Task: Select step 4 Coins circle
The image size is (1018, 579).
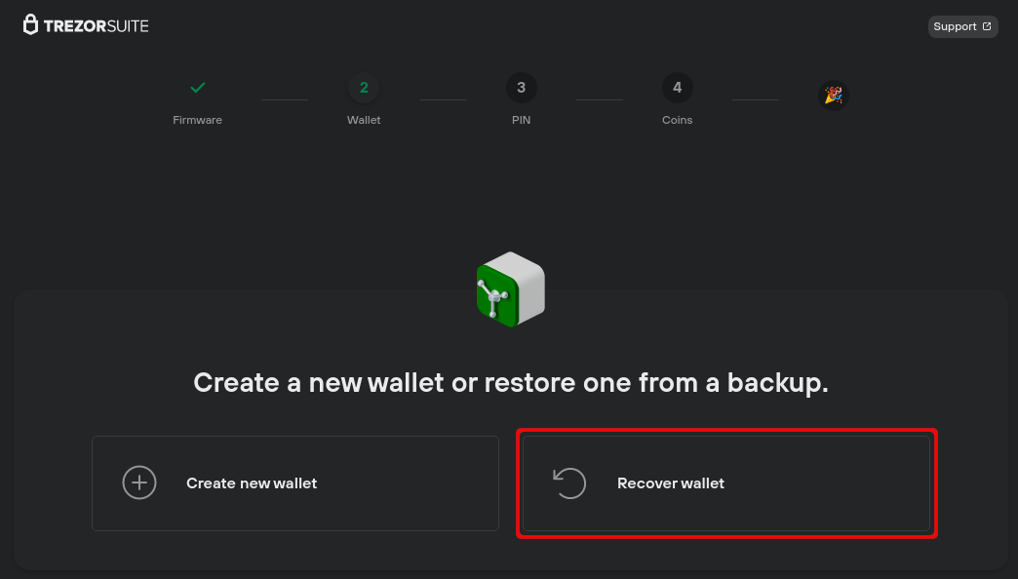Action: tap(677, 88)
